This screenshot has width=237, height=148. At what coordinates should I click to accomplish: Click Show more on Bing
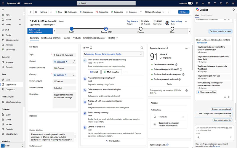pos(206,92)
